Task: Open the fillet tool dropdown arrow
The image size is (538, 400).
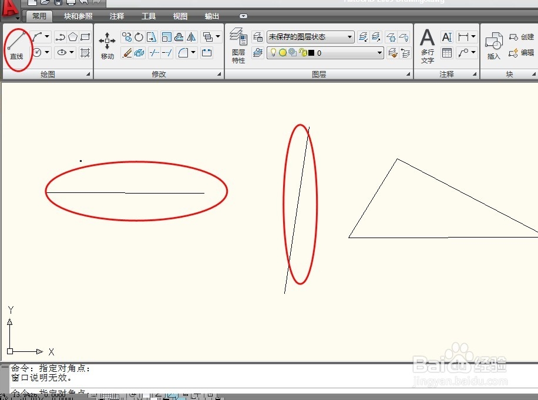Action: pos(193,52)
